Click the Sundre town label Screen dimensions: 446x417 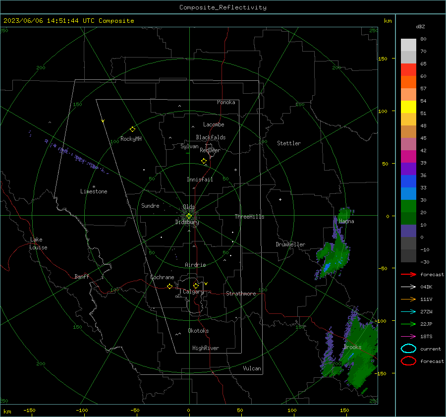tap(150, 205)
